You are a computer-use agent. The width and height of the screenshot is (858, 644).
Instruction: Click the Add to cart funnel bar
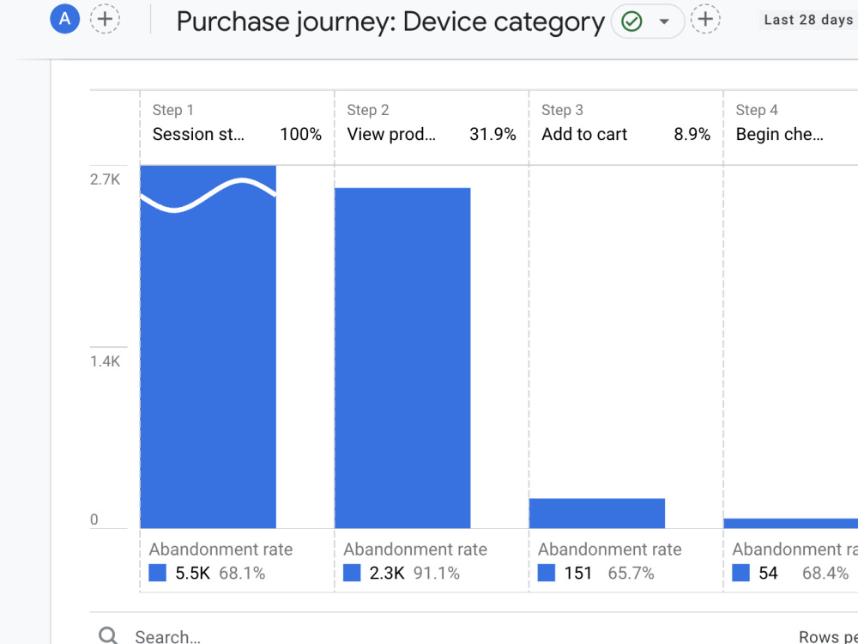point(597,513)
